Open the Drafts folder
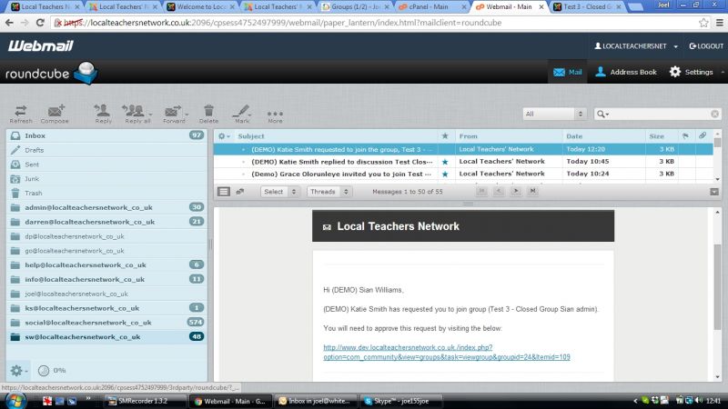Viewport: 728px width, 409px height. coord(106,150)
